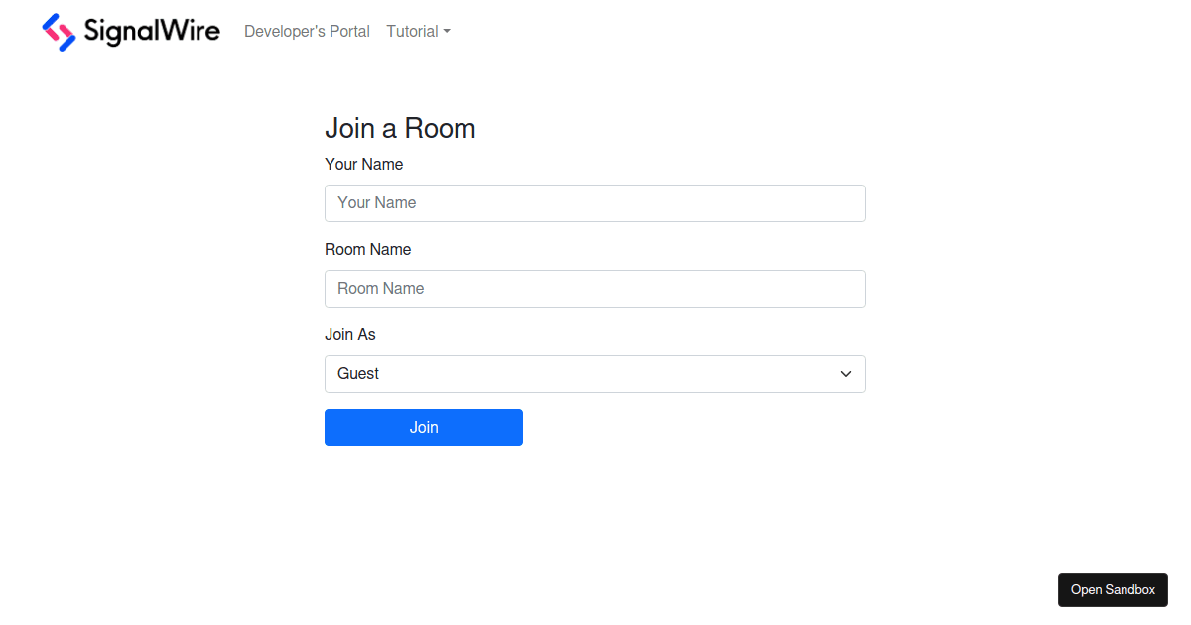Click the Join As field label
This screenshot has width=1191, height=625.
point(349,334)
